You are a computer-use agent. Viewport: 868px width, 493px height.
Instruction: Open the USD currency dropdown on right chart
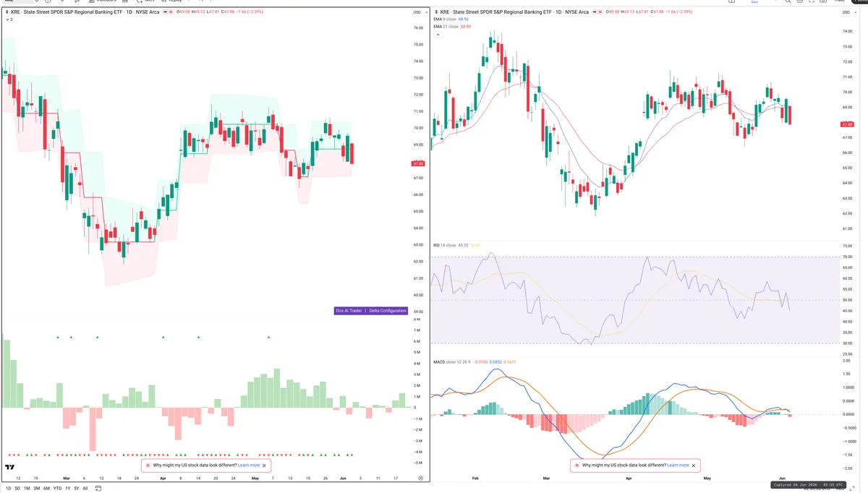(x=851, y=12)
